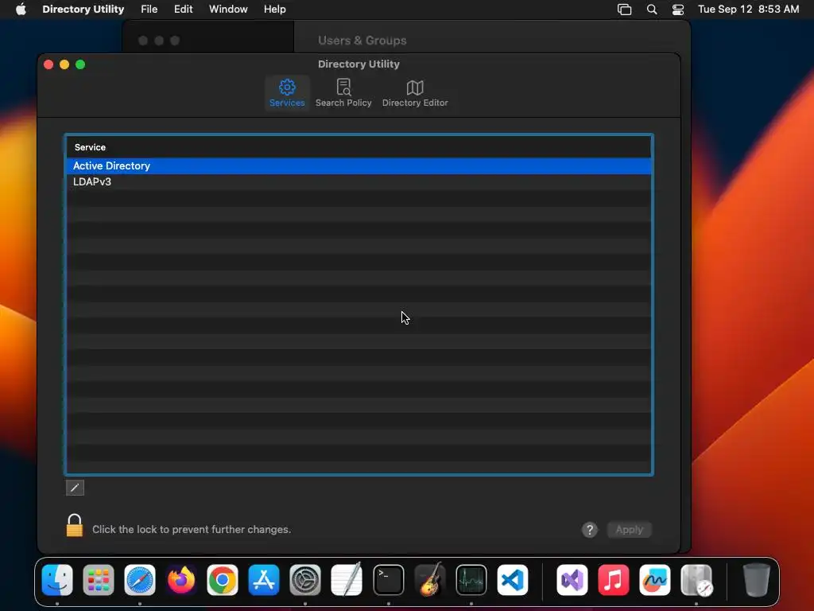Screen dimensions: 814x611
Task: Open the help question mark button
Action: click(589, 529)
